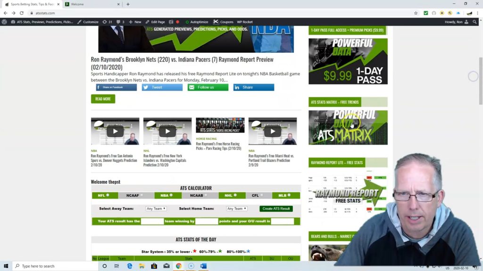This screenshot has height=271, width=483.
Task: Open the WordPress logo menu in admin bar
Action: click(4, 22)
